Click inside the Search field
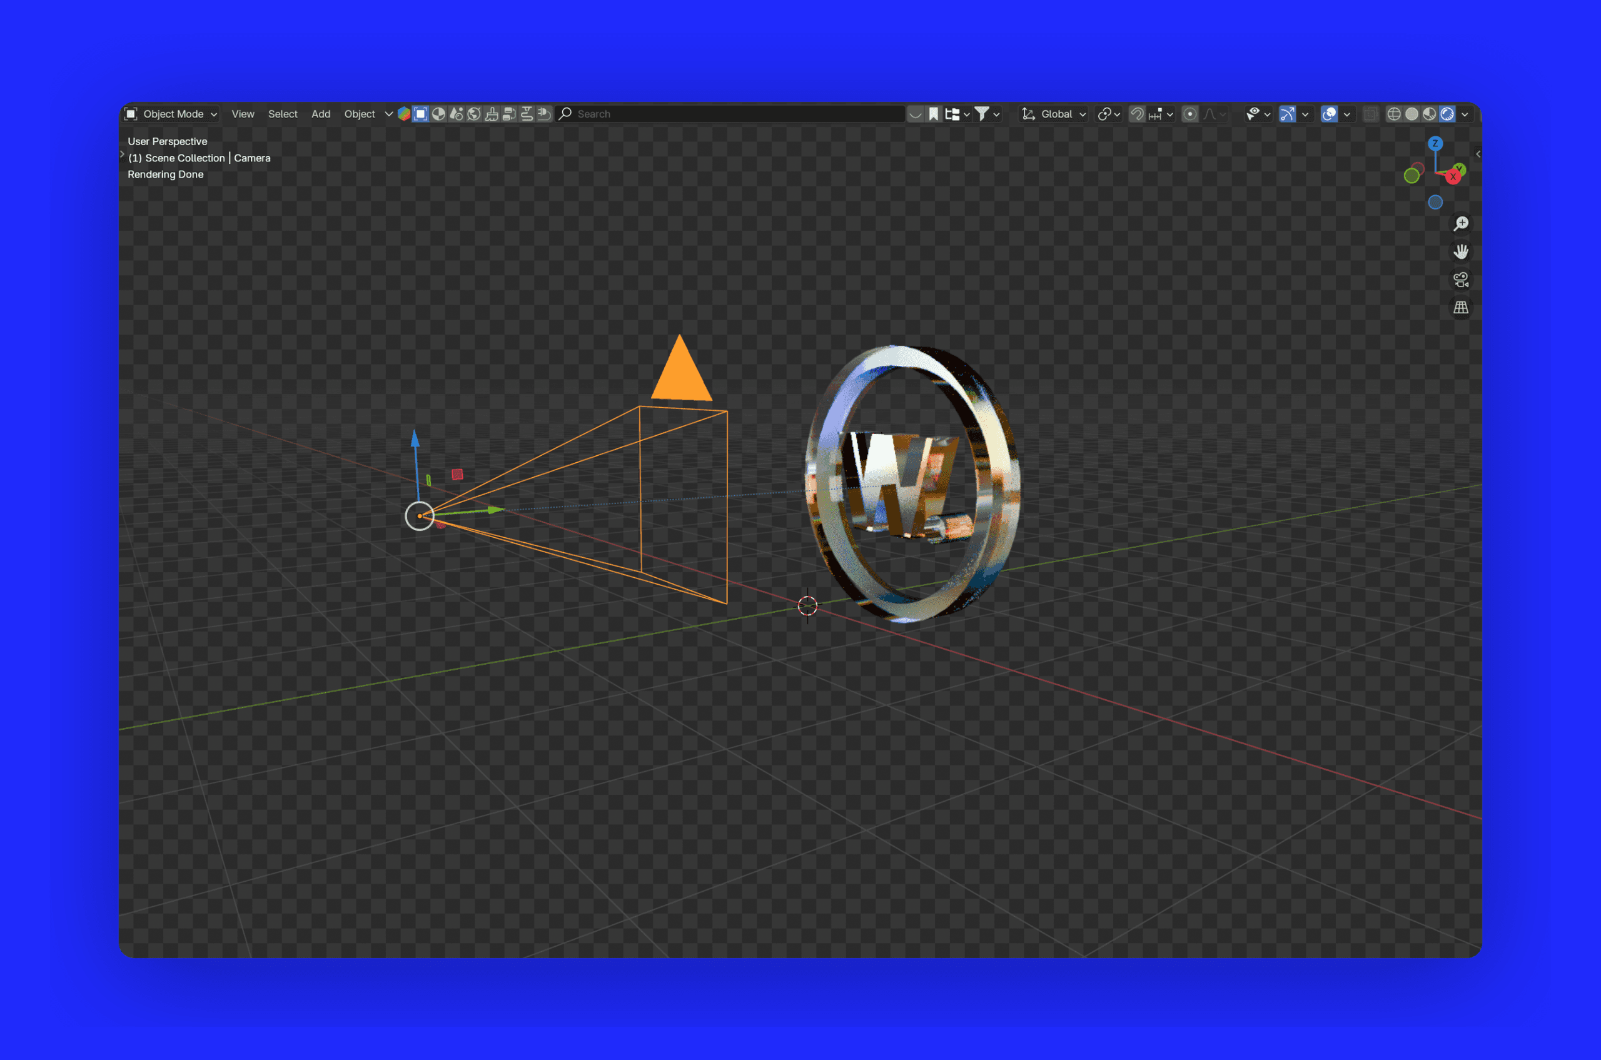Image resolution: width=1601 pixels, height=1060 pixels. [x=730, y=114]
